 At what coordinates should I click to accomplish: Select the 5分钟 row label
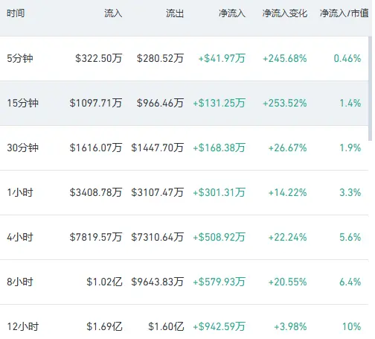coord(20,58)
